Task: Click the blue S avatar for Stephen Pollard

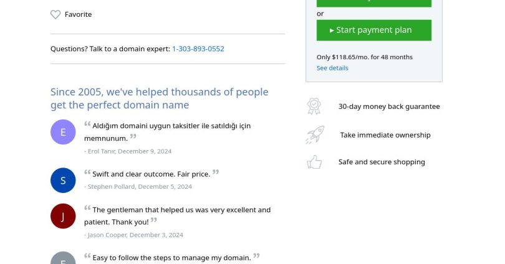Action: coord(63,181)
